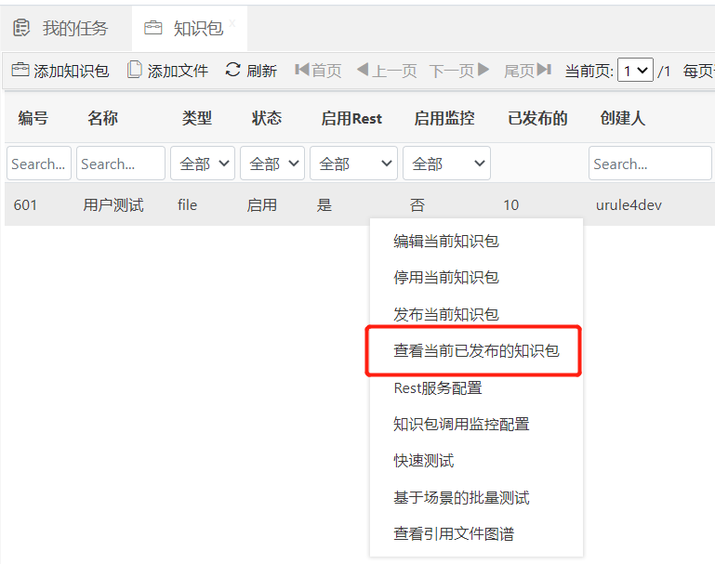
Task: Click the 创建人 search input field
Action: point(649,164)
